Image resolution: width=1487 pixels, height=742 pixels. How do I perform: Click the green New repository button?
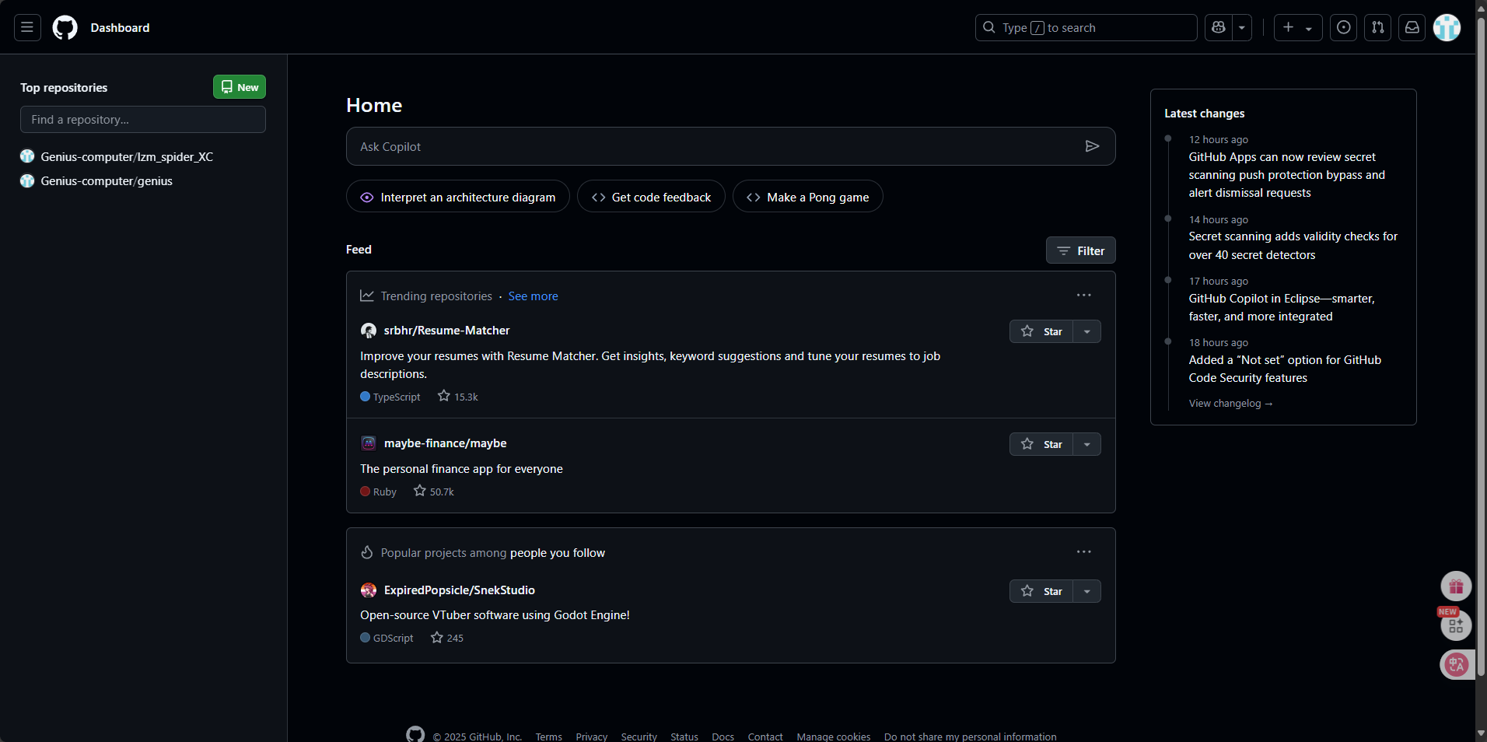pyautogui.click(x=240, y=87)
